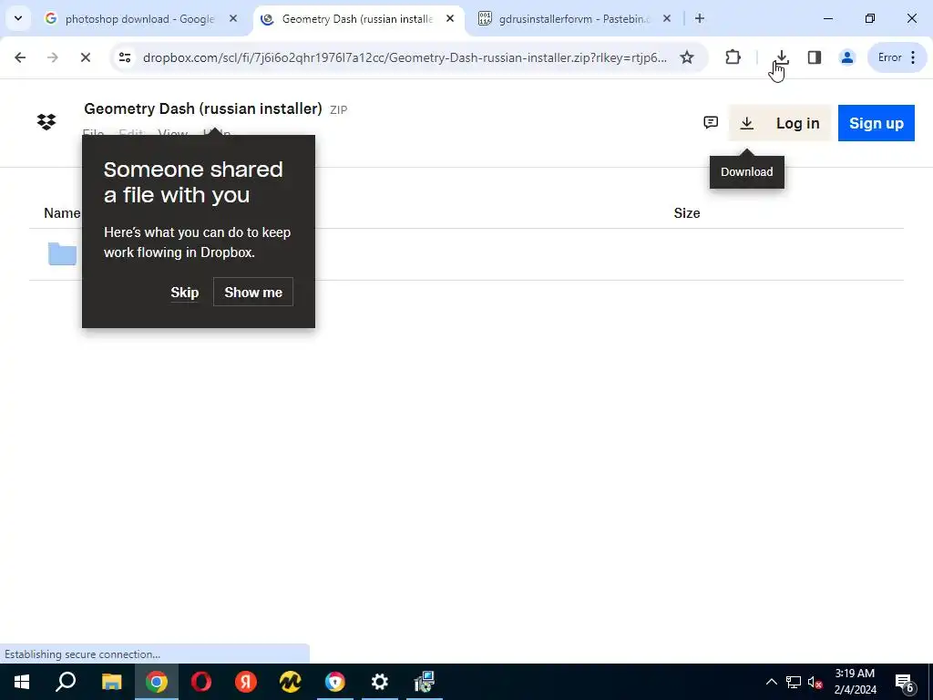This screenshot has height=700, width=933.
Task: Open Chrome profile avatar
Action: pyautogui.click(x=846, y=57)
